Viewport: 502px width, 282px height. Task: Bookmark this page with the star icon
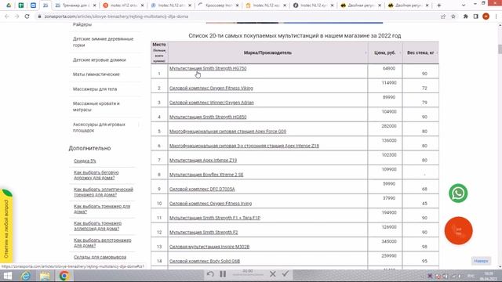point(453,16)
